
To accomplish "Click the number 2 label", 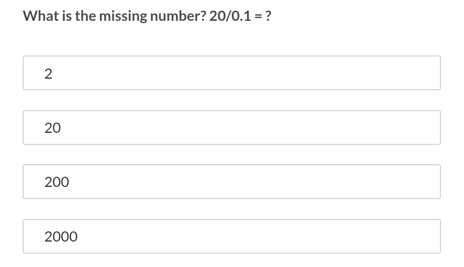I will (x=48, y=74).
